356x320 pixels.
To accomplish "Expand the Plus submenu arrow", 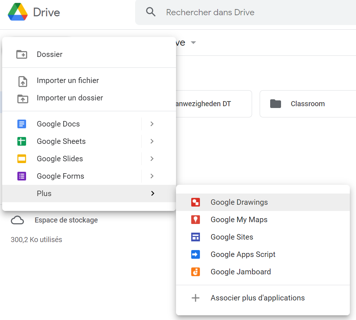I will pyautogui.click(x=152, y=194).
